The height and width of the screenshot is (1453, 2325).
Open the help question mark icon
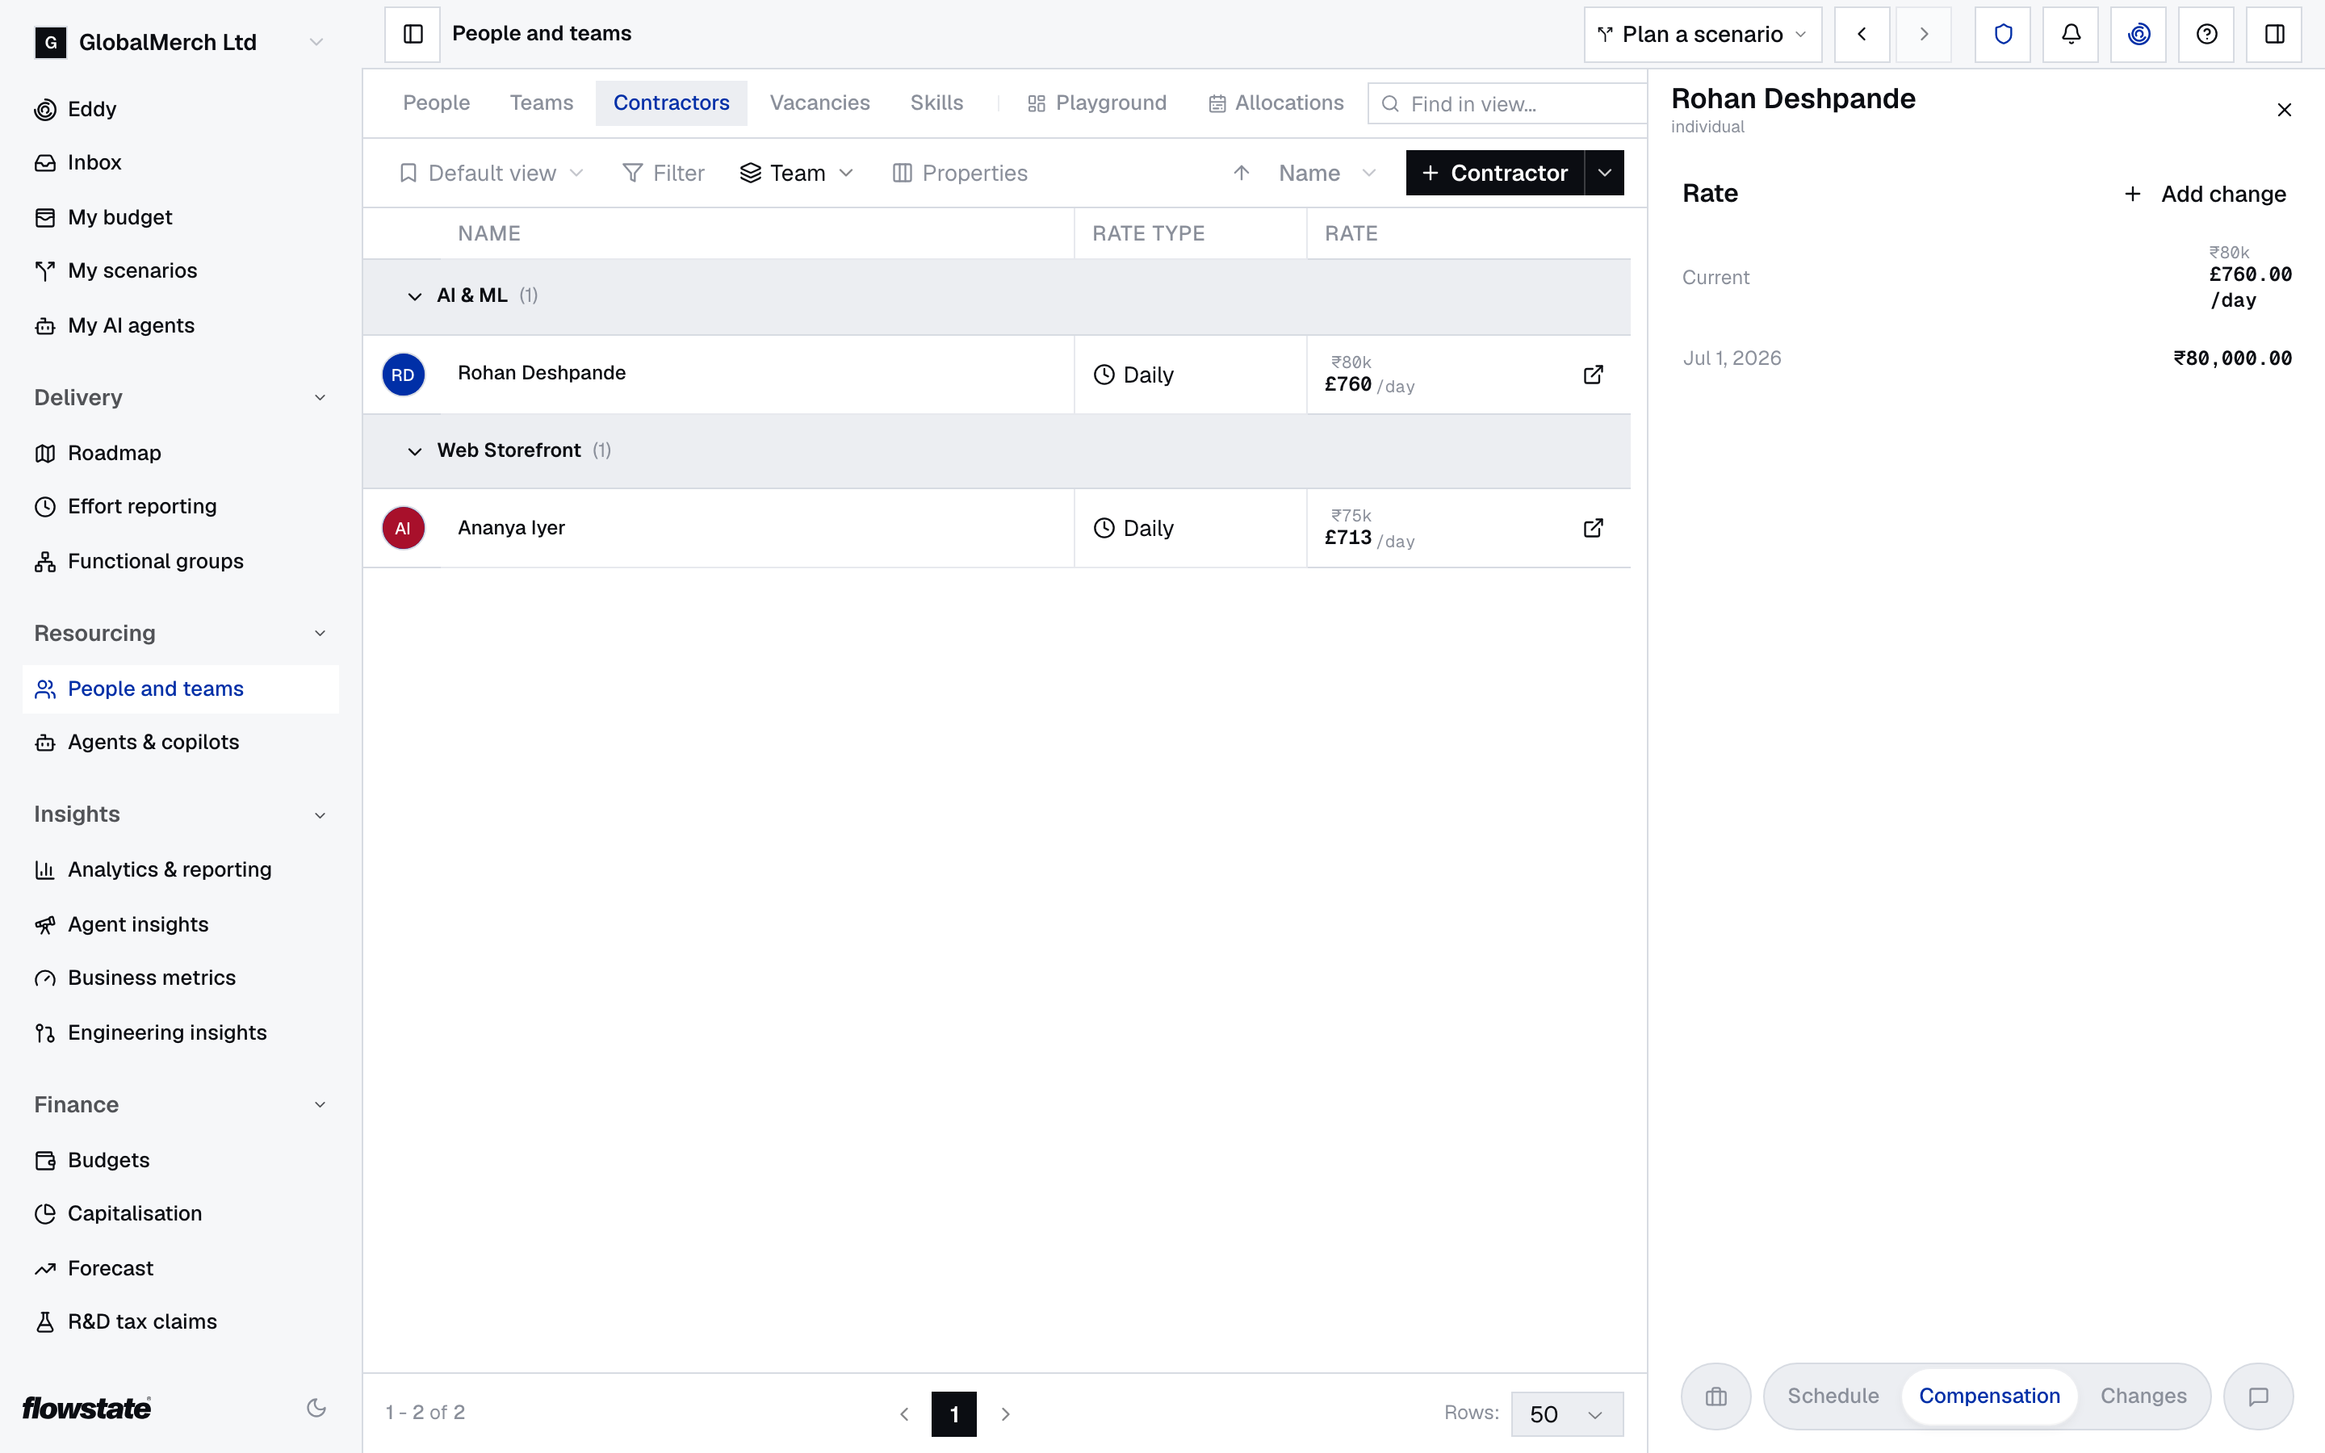pyautogui.click(x=2207, y=34)
